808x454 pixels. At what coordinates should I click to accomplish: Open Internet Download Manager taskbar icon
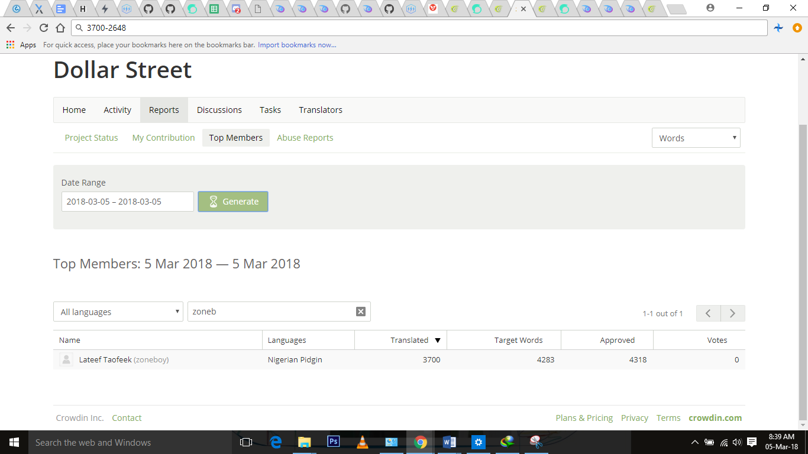(508, 442)
